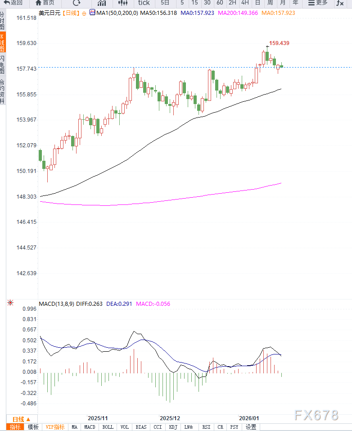This screenshot has width=352, height=431.
Task: Click the 159.439 high price marker
Action: point(279,43)
